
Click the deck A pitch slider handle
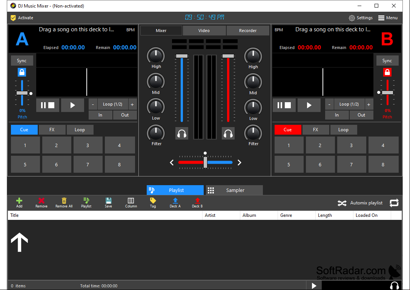point(22,93)
